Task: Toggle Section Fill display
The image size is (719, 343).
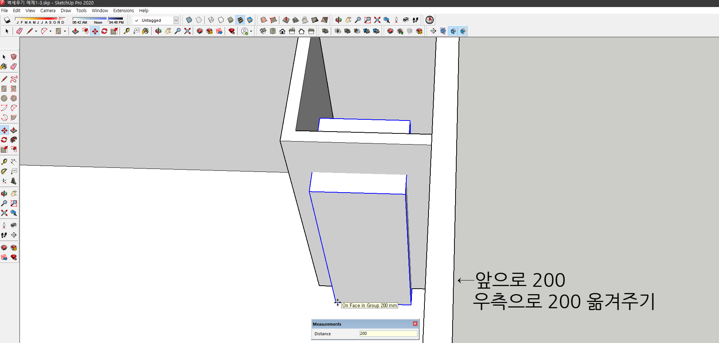Action: point(463,31)
